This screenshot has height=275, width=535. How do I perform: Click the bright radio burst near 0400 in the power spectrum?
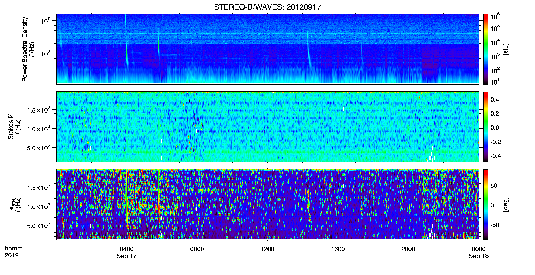click(126, 41)
